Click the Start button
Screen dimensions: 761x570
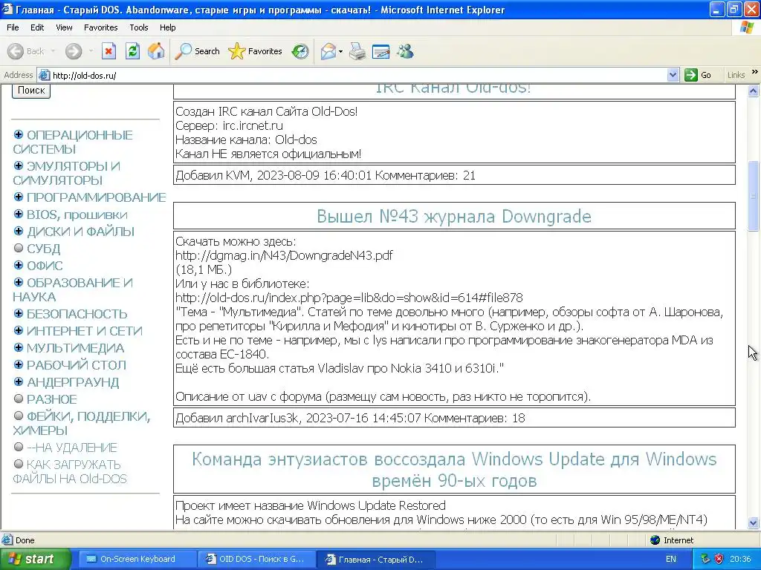(36, 559)
